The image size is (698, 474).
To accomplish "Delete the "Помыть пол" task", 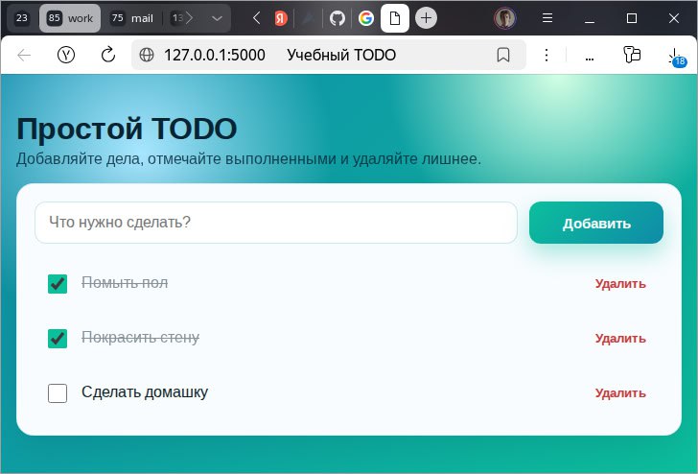I will coord(620,284).
